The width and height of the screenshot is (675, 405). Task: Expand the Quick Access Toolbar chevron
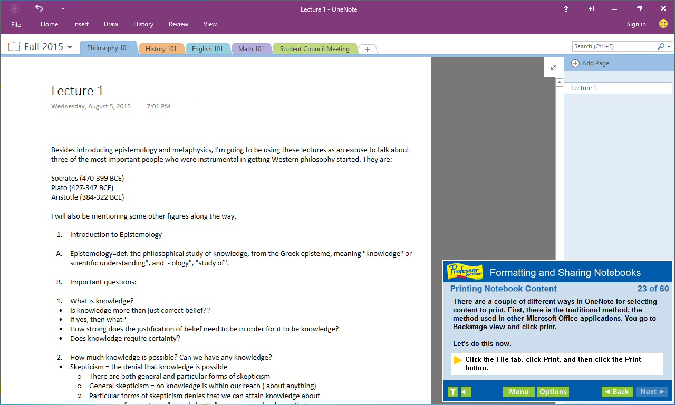(62, 8)
